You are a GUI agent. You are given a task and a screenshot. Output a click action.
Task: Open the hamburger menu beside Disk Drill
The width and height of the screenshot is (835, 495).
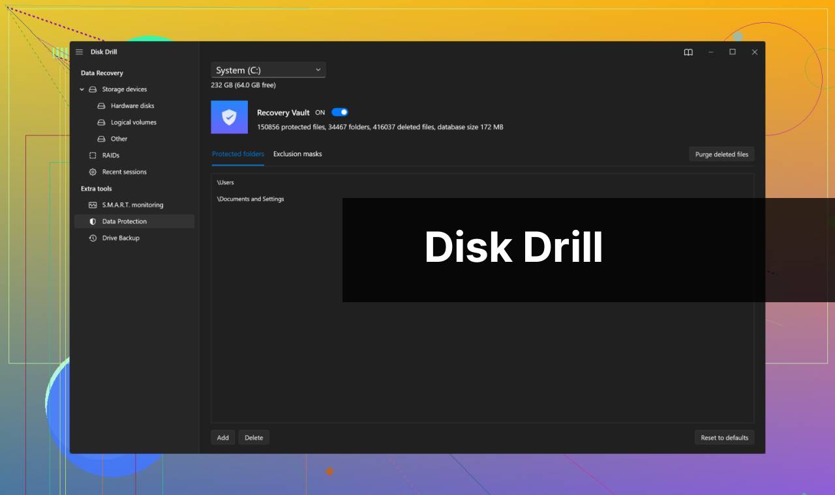(x=80, y=52)
